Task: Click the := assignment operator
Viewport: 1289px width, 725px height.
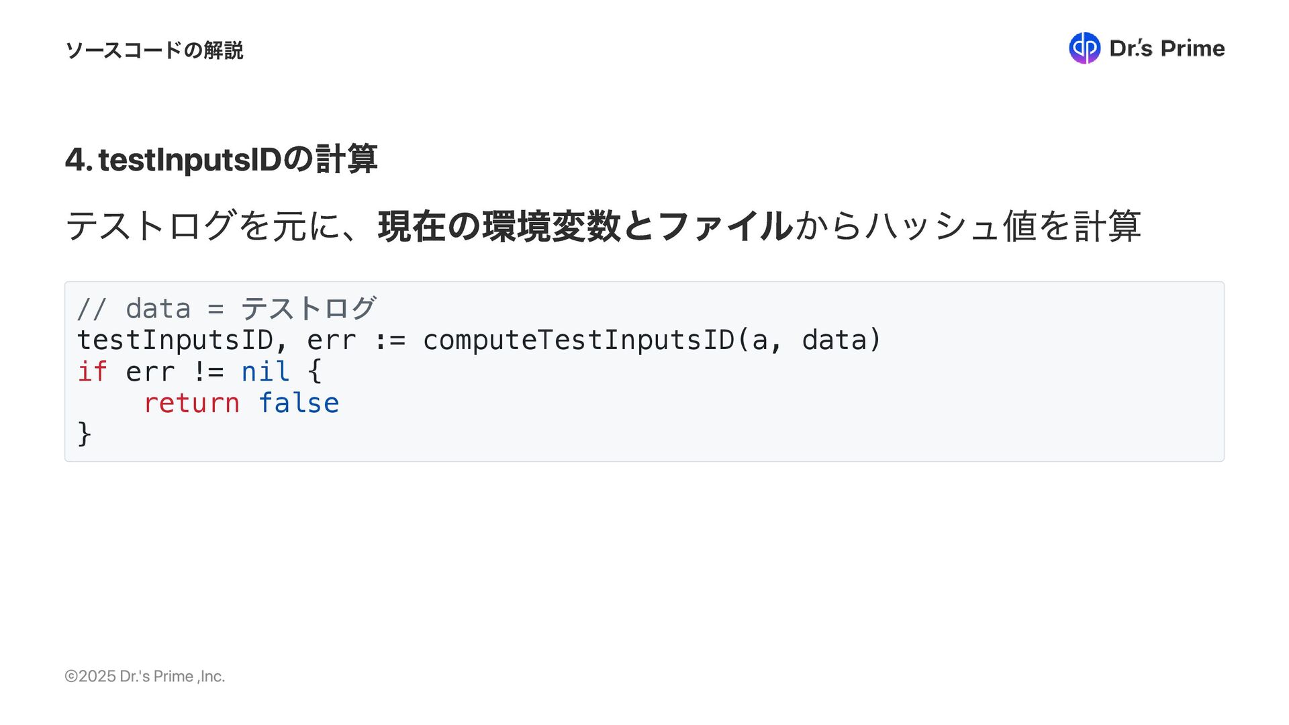Action: point(389,340)
